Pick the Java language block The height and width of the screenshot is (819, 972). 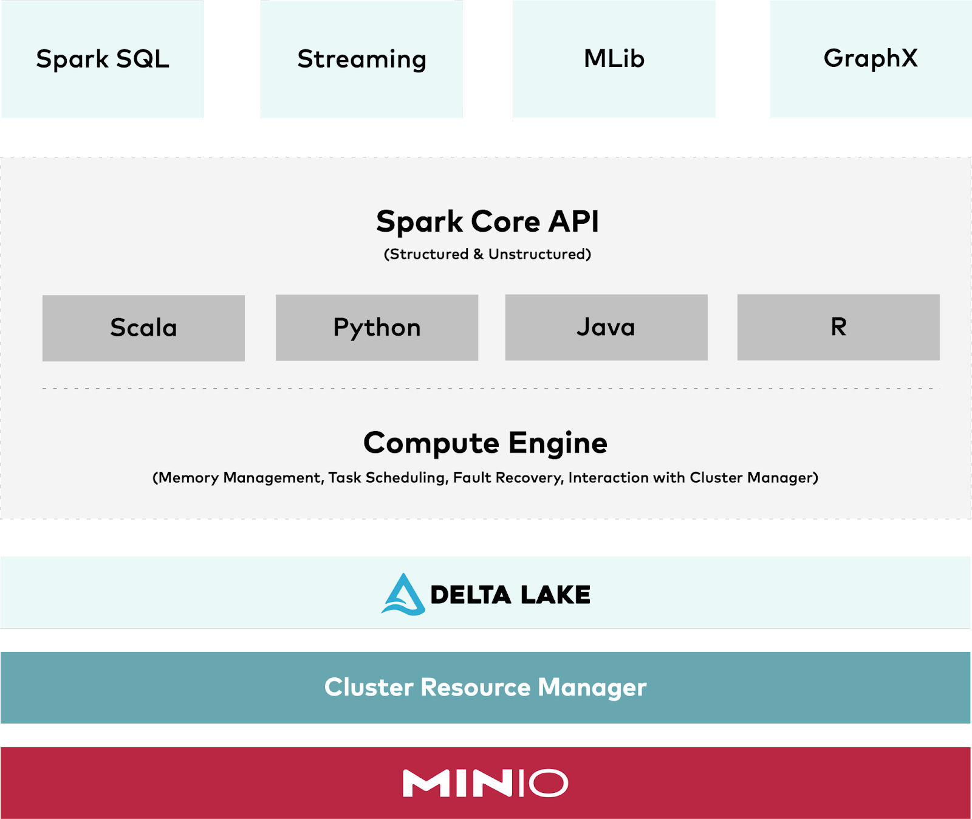[x=606, y=327]
